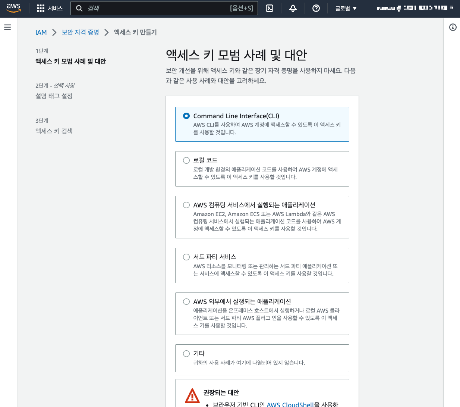Open the 글로벌 region dropdown
Screen dimensions: 460x407
point(346,8)
